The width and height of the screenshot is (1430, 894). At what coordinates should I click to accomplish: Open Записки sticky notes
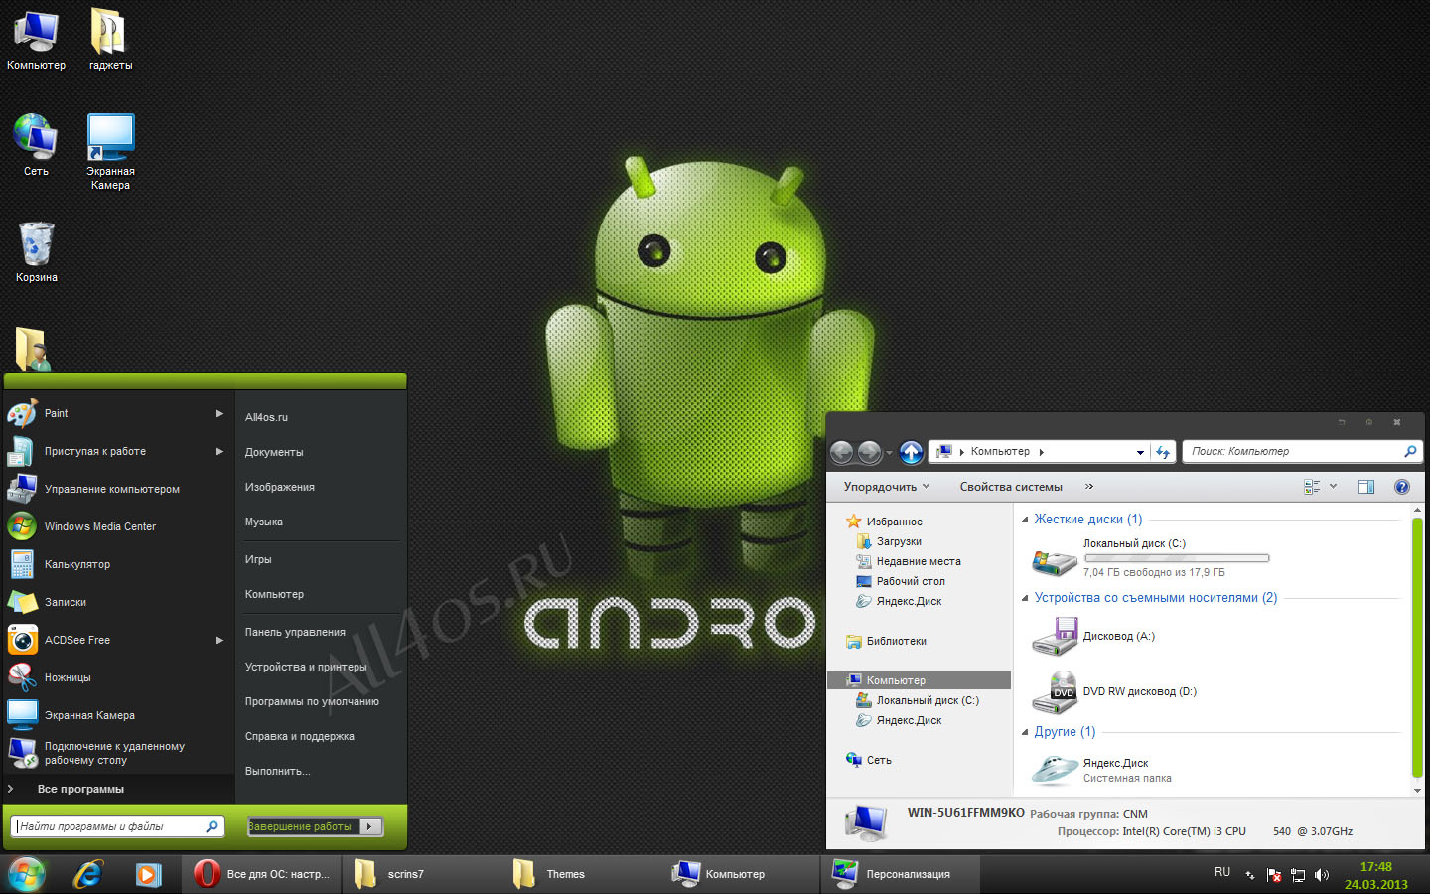(x=117, y=602)
